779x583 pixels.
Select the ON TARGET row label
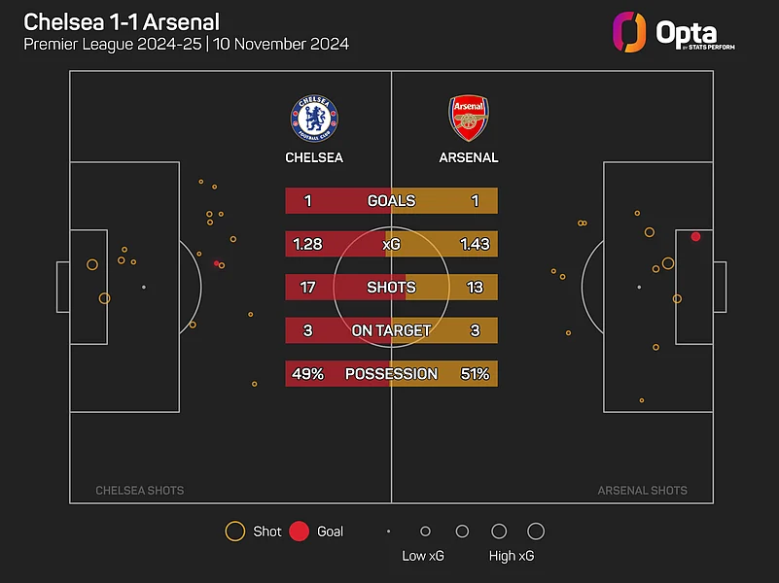click(x=391, y=330)
